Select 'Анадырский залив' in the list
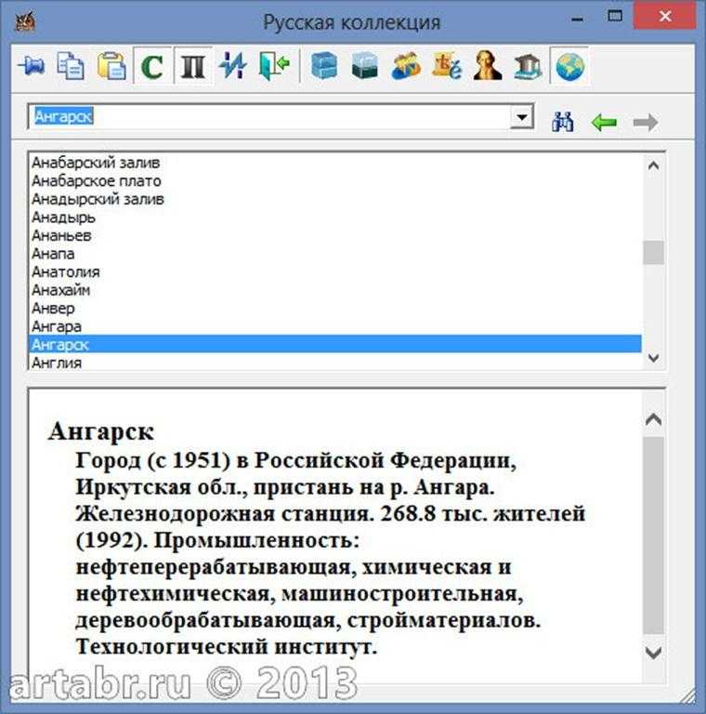 pyautogui.click(x=335, y=199)
